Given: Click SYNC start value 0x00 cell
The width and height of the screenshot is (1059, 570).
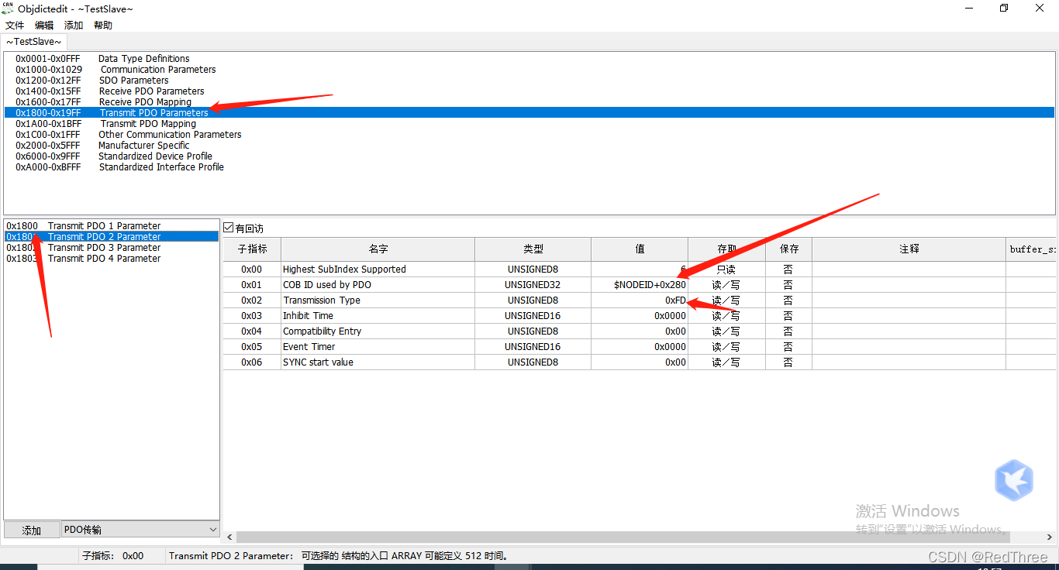Looking at the screenshot, I should 640,362.
